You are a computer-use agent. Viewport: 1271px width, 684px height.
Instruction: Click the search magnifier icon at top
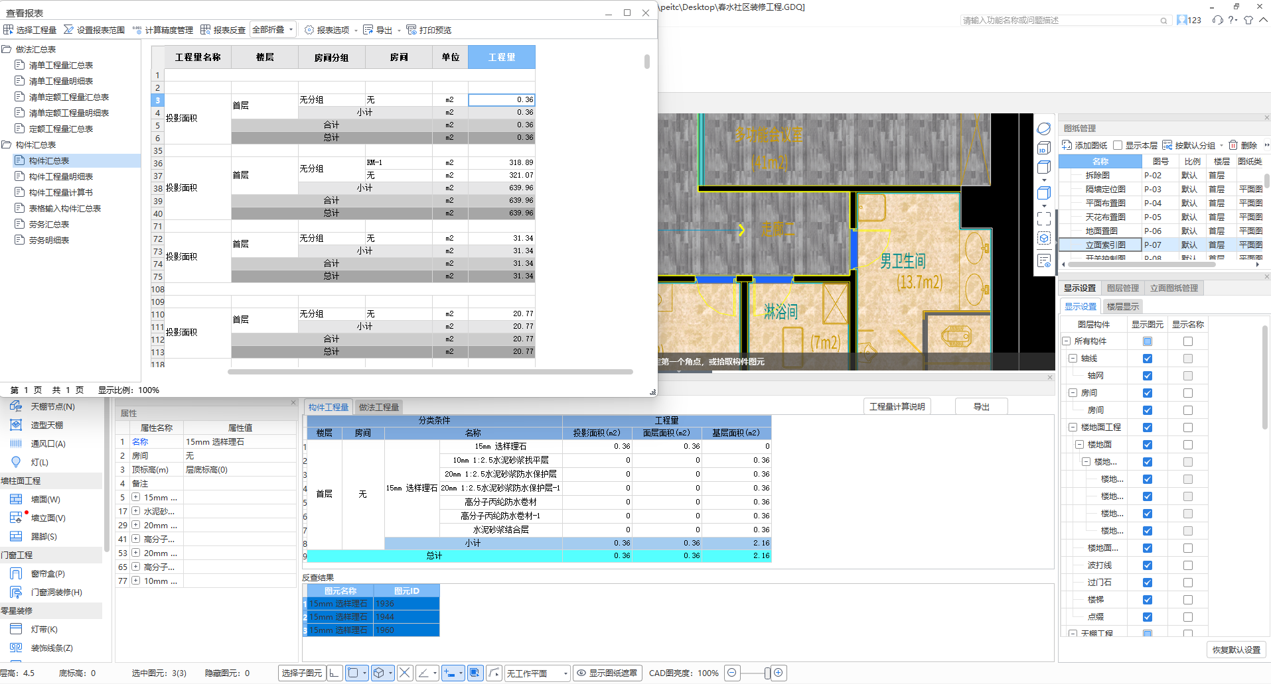click(1163, 21)
